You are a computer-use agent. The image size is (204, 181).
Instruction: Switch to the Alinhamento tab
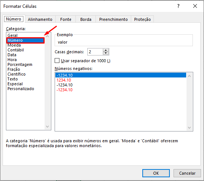point(40,19)
